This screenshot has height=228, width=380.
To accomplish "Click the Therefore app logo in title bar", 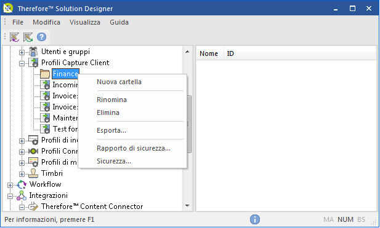I will click(8, 8).
